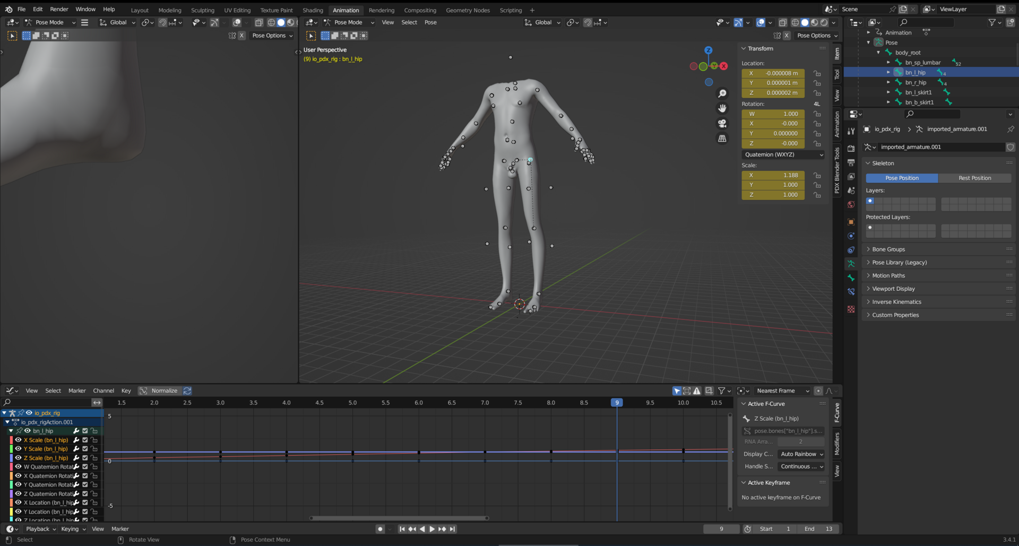Image resolution: width=1019 pixels, height=546 pixels.
Task: Open the F-Curve sidebar Modifiers tab
Action: (x=837, y=444)
